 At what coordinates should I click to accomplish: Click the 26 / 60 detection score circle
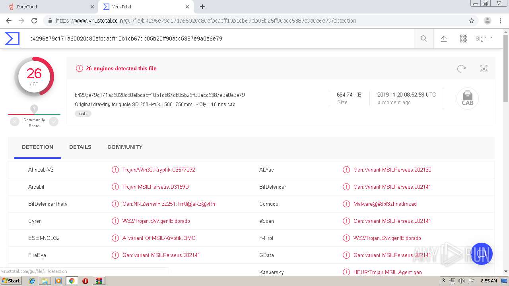pyautogui.click(x=34, y=77)
